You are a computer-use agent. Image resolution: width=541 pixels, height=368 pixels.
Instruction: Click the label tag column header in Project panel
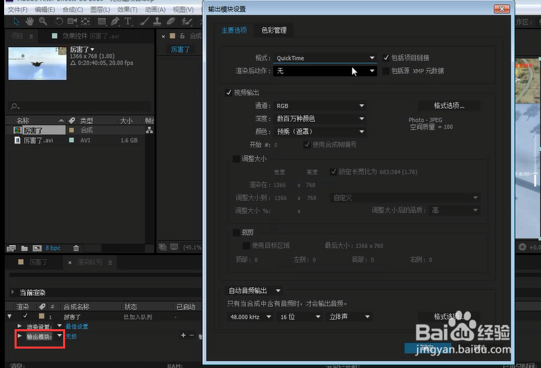tap(72, 121)
